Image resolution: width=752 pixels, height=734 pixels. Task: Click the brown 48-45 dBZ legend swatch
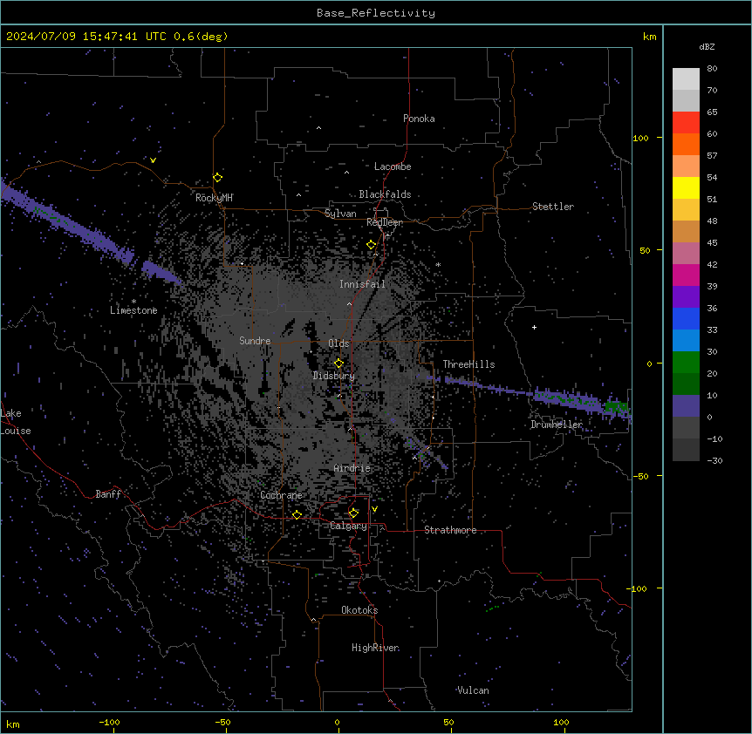686,231
